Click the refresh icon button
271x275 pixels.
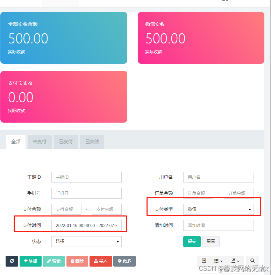(x=12, y=261)
